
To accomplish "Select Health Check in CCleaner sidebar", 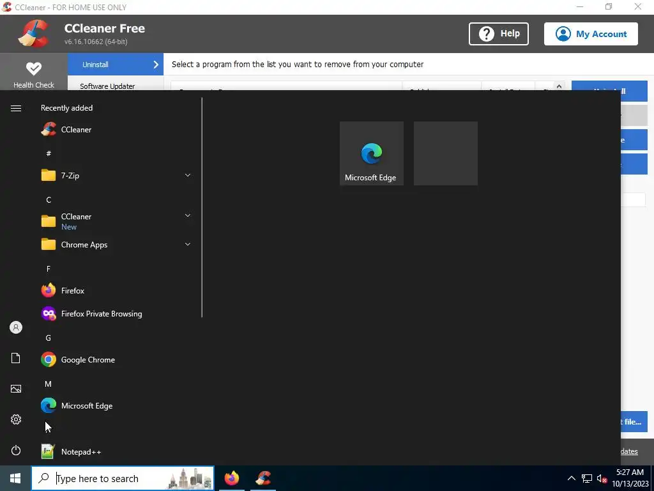I will [x=34, y=74].
